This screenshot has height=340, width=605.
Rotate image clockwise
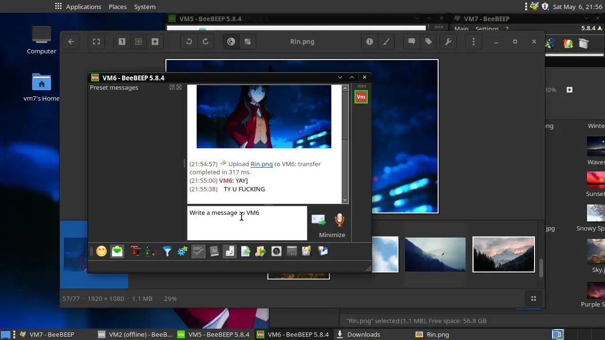tap(206, 42)
